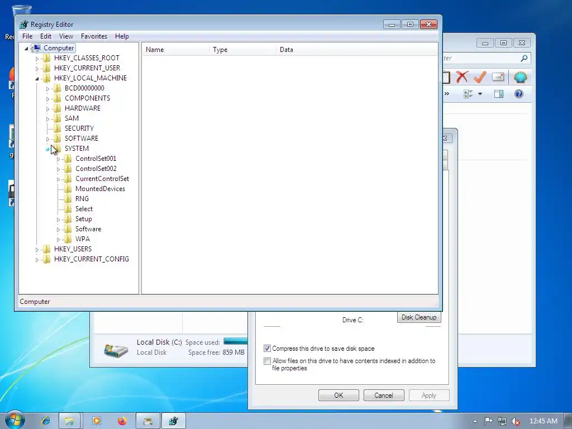The width and height of the screenshot is (572, 429).
Task: Open Windows Explorer from taskbar
Action: (69, 421)
